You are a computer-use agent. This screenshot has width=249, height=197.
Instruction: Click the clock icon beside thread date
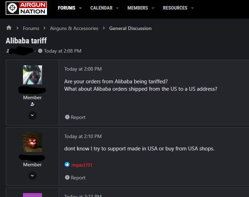[x=40, y=51]
